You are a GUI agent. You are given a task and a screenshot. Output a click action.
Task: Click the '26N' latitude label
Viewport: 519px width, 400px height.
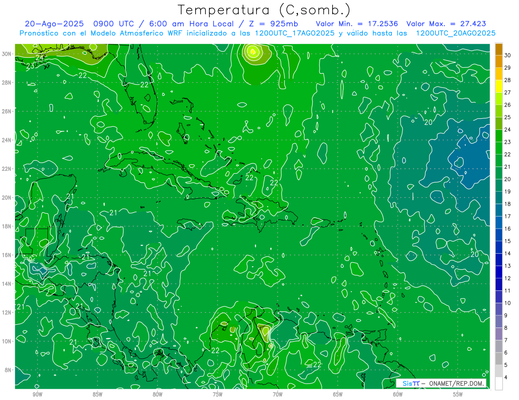[x=6, y=111]
